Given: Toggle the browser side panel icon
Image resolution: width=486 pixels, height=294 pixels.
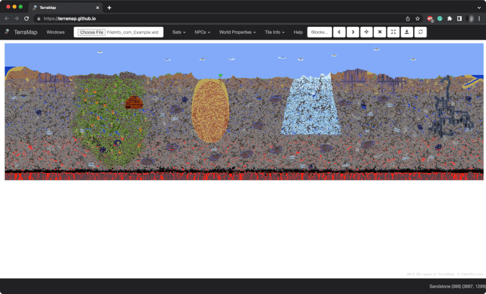Looking at the screenshot, I should (459, 19).
